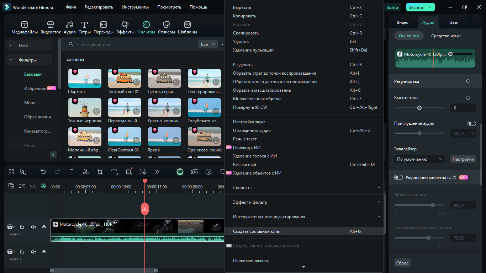The width and height of the screenshot is (486, 273).
Task: Open the Эквалайзер По умолчанию dropdown
Action: click(x=419, y=159)
